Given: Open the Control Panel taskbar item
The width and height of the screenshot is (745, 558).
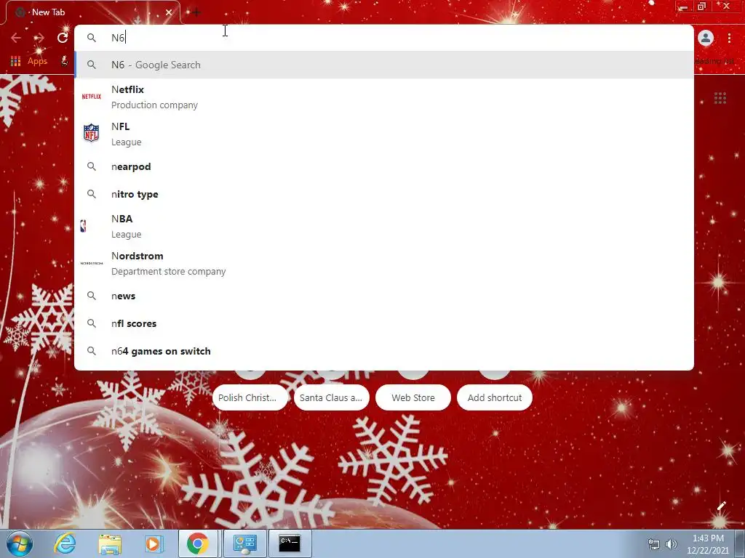Looking at the screenshot, I should click(245, 543).
